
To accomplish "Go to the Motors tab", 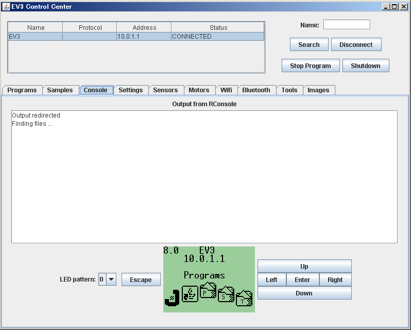I will point(199,90).
